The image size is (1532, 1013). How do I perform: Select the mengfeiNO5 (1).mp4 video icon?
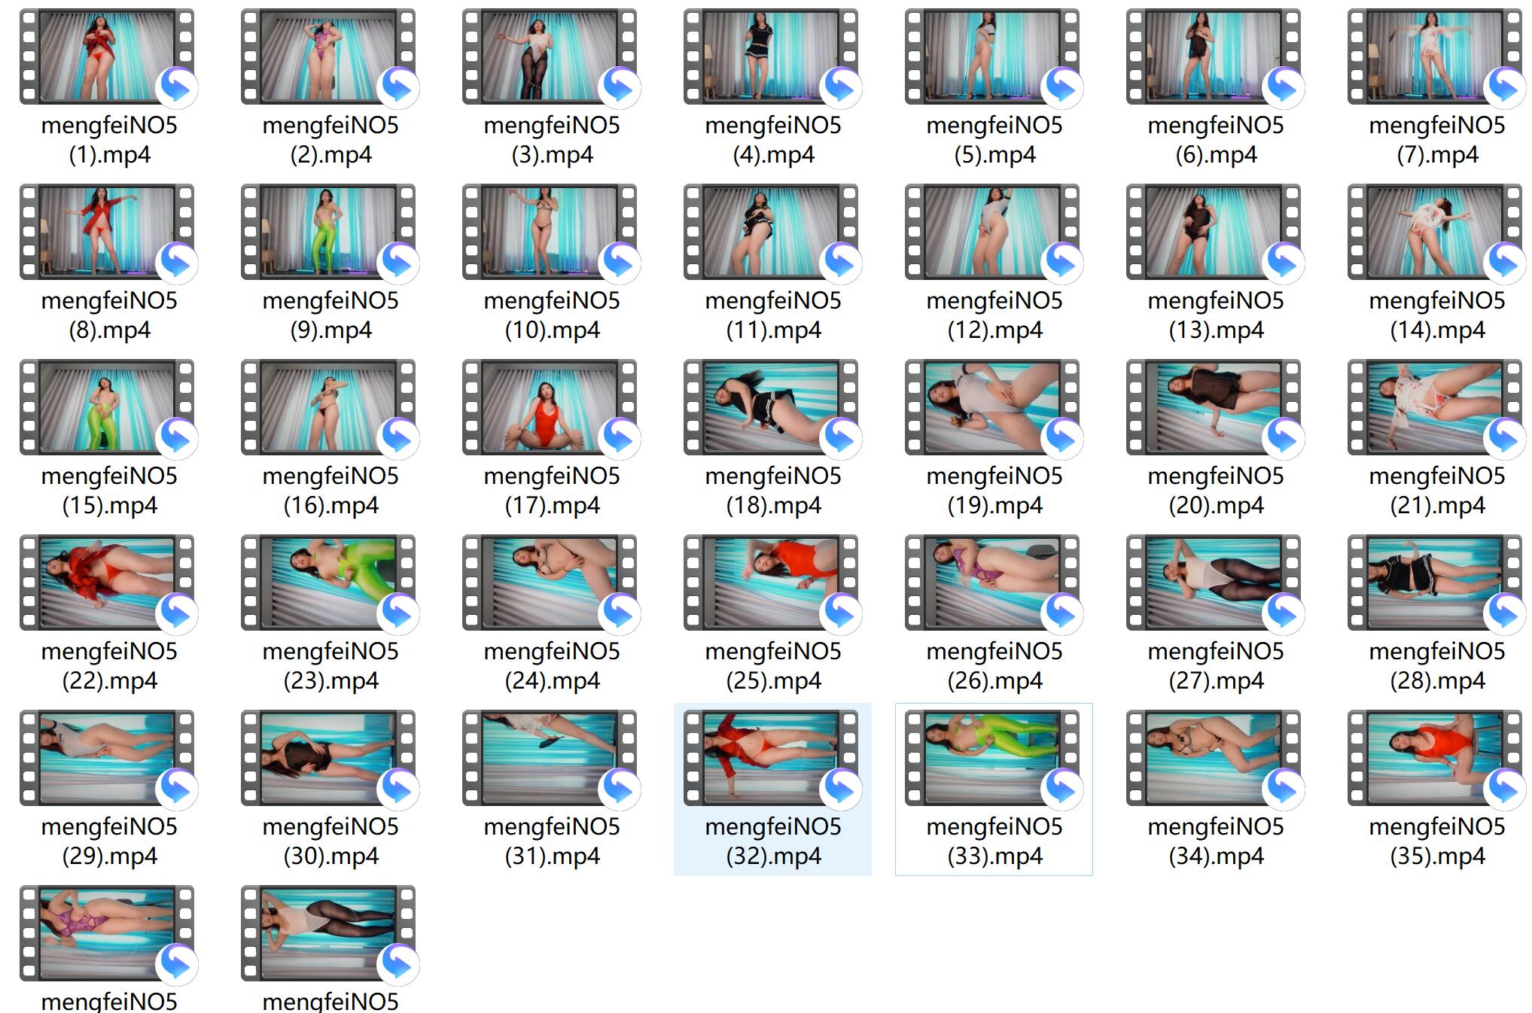(107, 56)
